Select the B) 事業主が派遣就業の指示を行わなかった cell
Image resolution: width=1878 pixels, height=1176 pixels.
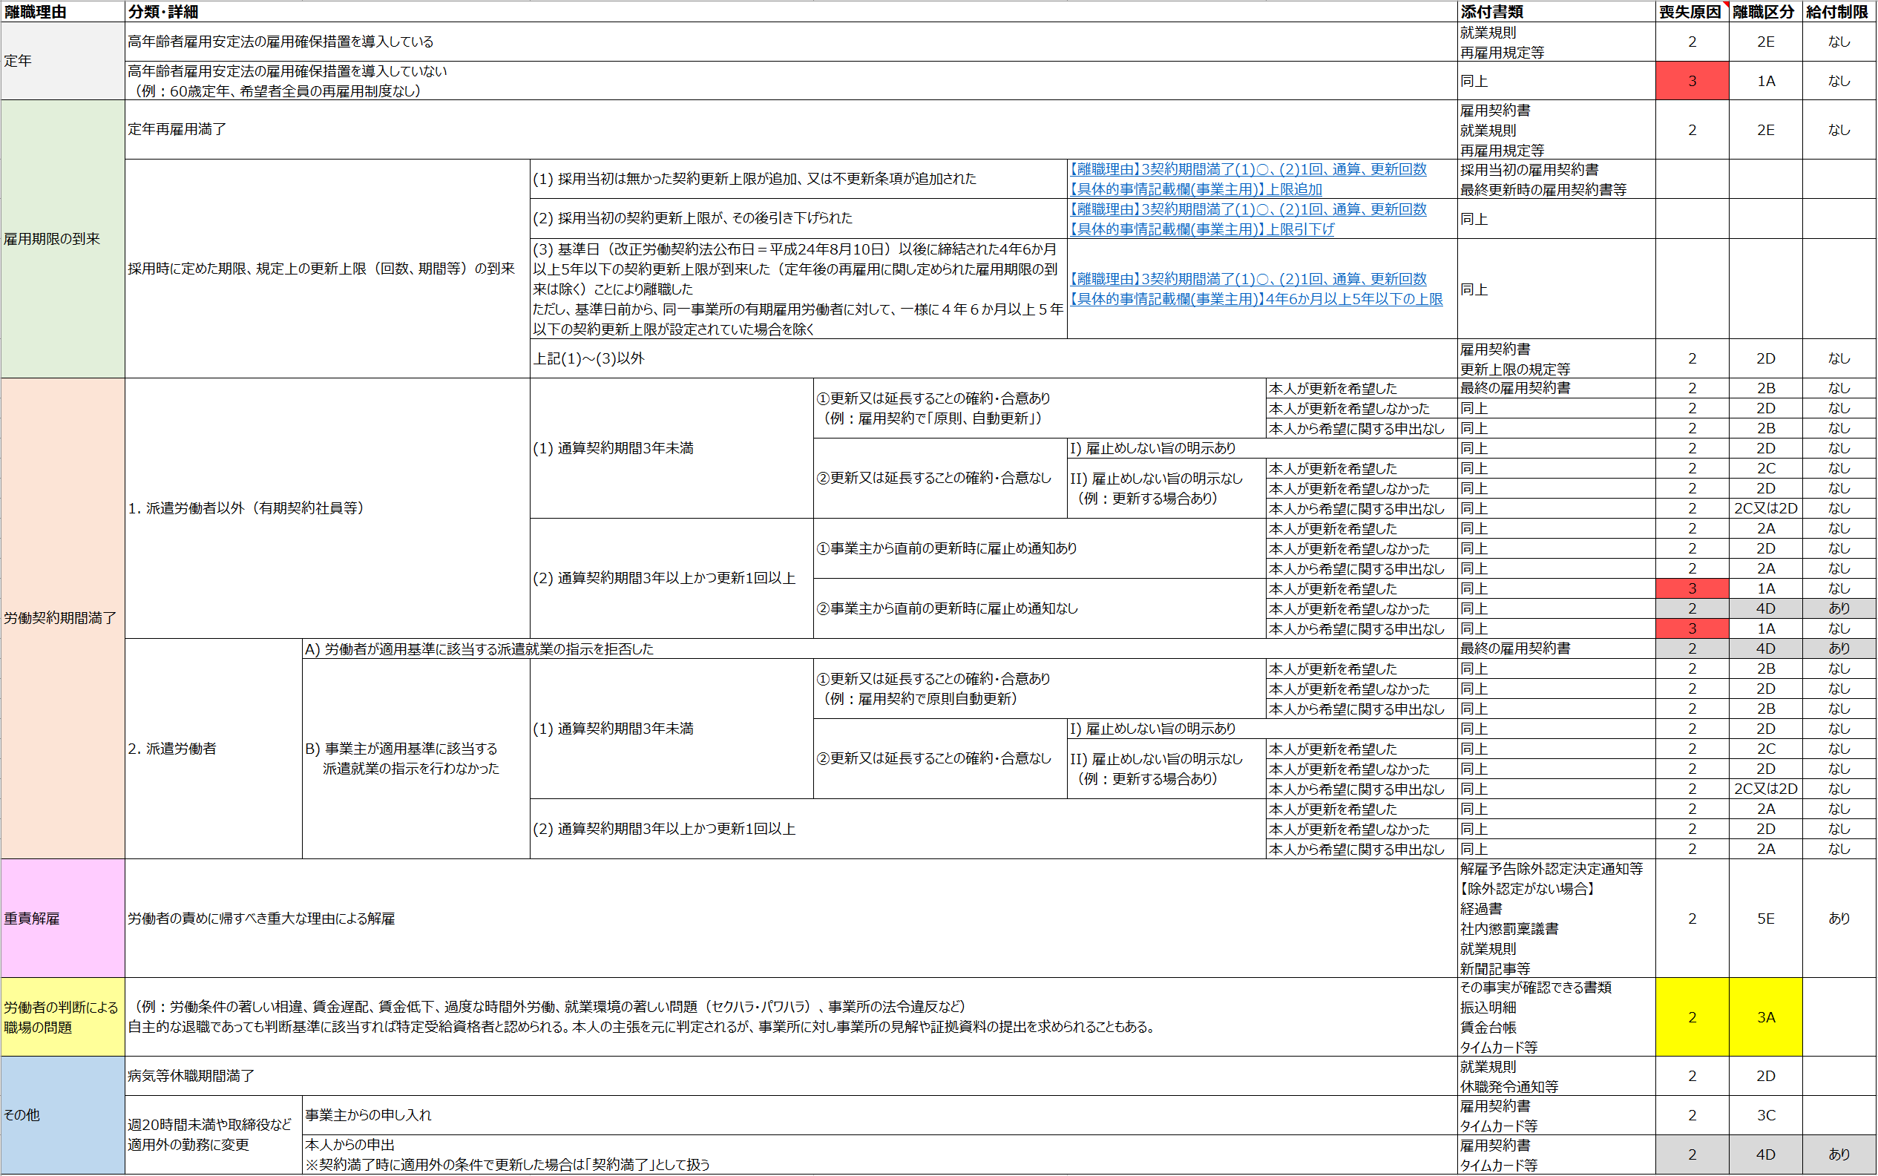[416, 759]
